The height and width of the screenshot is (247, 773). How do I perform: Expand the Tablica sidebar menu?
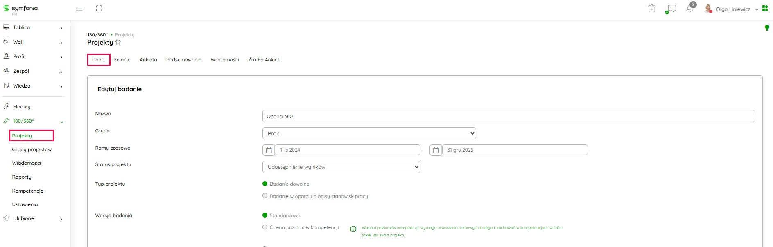(33, 27)
